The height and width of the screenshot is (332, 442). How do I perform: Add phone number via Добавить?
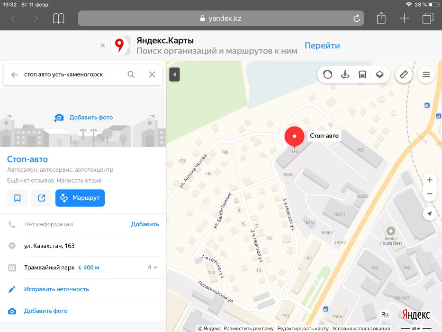point(145,224)
